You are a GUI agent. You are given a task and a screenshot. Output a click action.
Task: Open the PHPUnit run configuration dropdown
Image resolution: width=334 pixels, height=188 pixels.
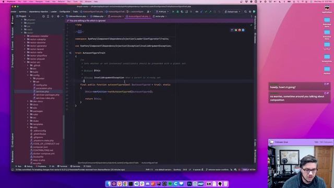tap(162, 11)
